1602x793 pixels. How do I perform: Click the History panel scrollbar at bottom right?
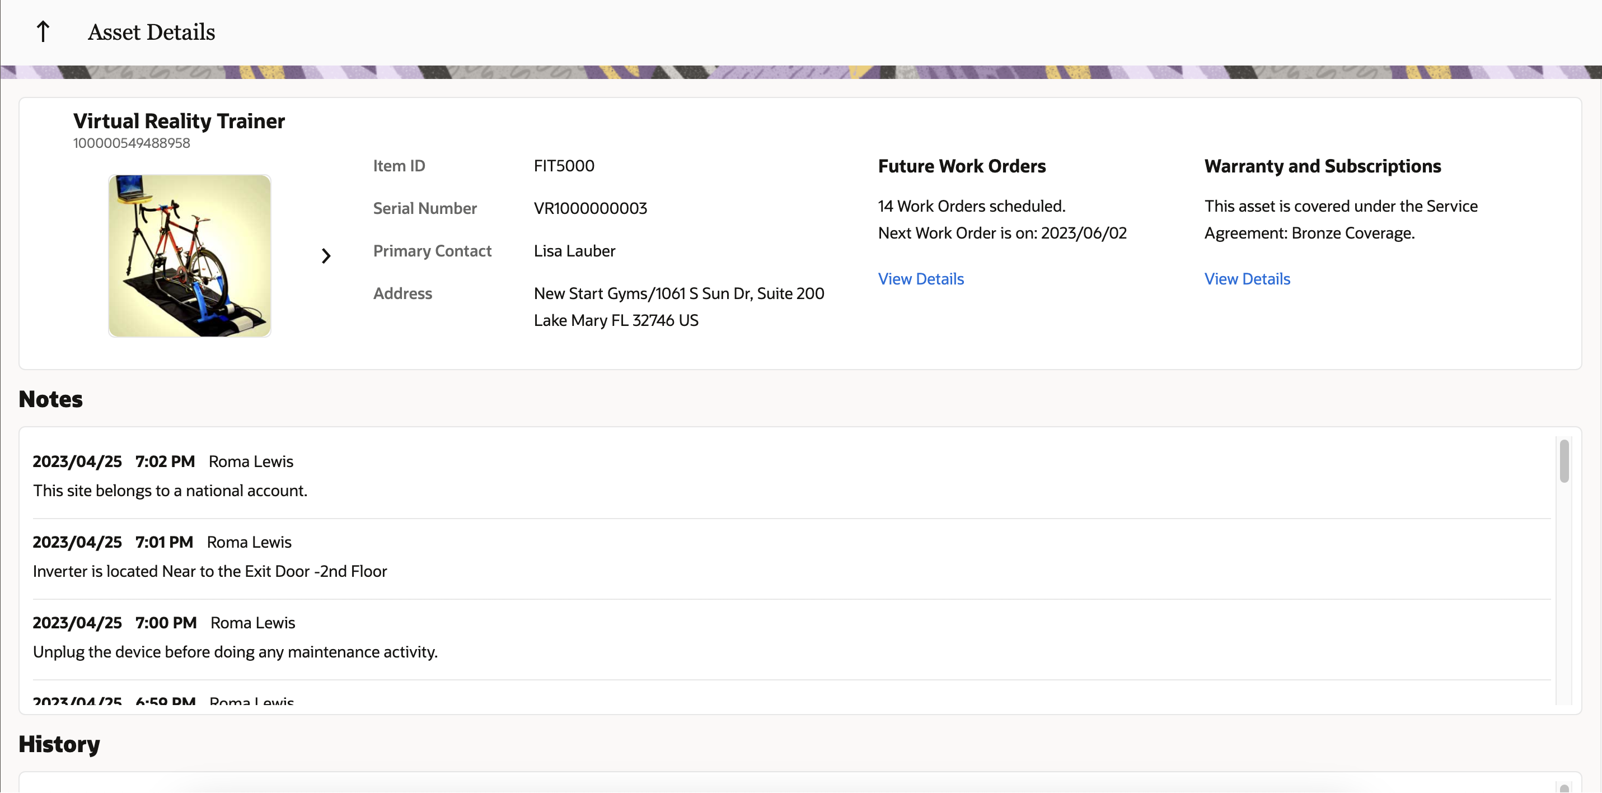click(1563, 787)
